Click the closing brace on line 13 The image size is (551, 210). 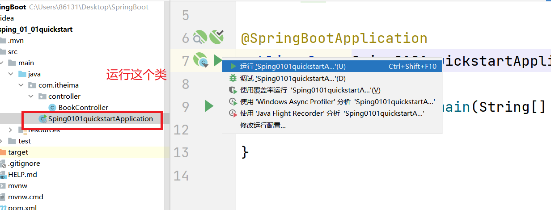click(245, 151)
